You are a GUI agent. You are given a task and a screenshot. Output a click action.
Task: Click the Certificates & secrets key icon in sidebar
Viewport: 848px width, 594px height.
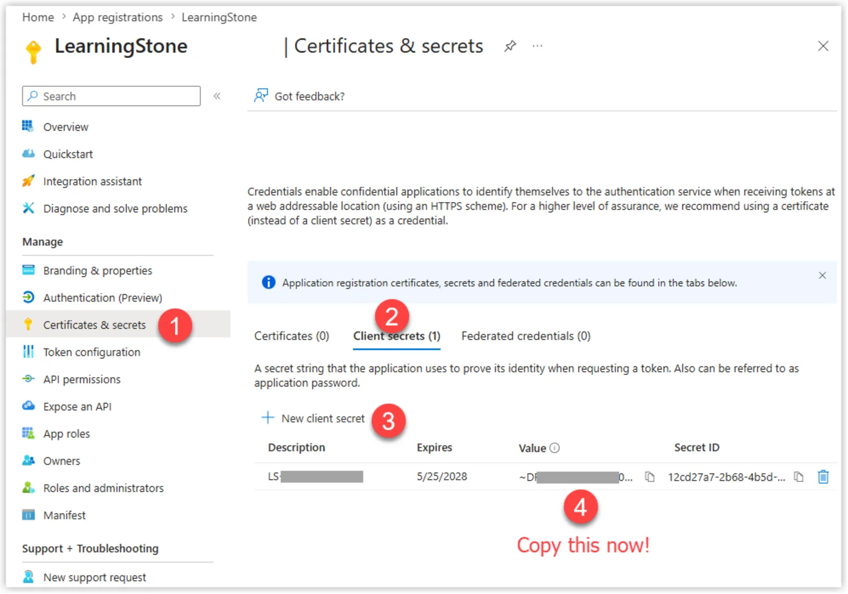click(x=28, y=325)
